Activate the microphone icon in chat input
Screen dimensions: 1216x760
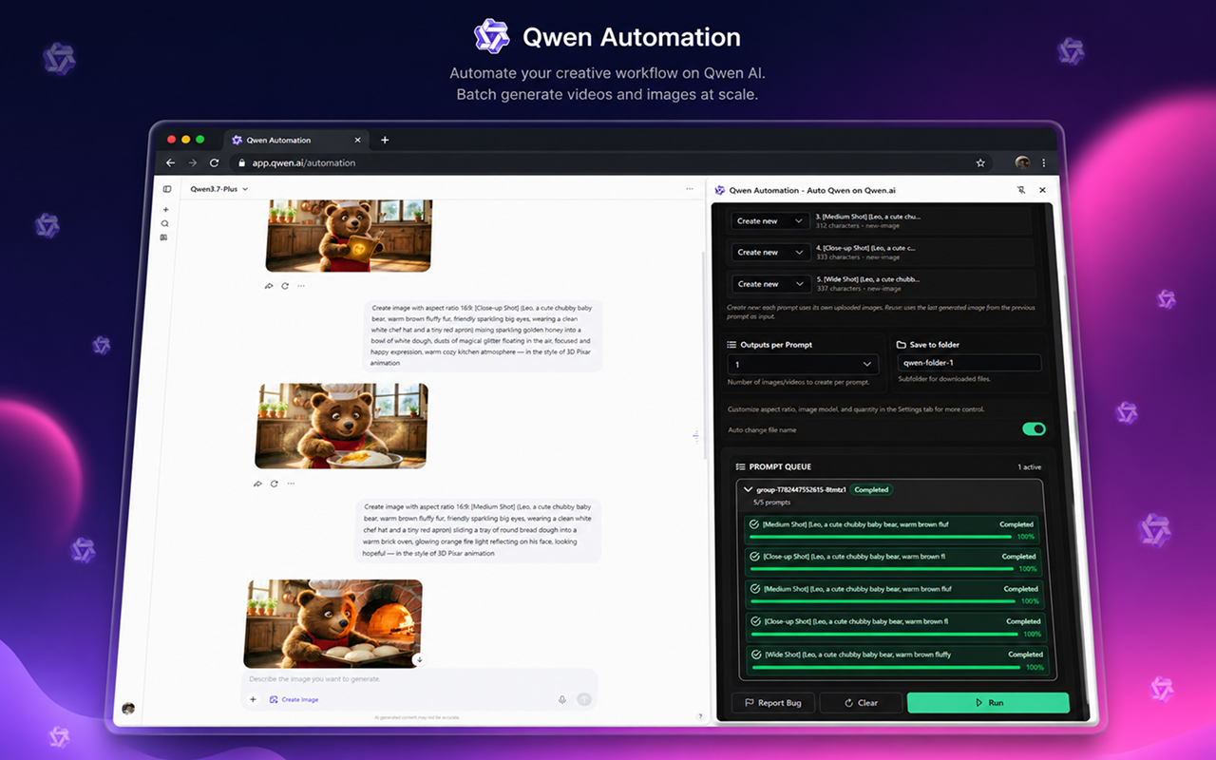click(562, 699)
